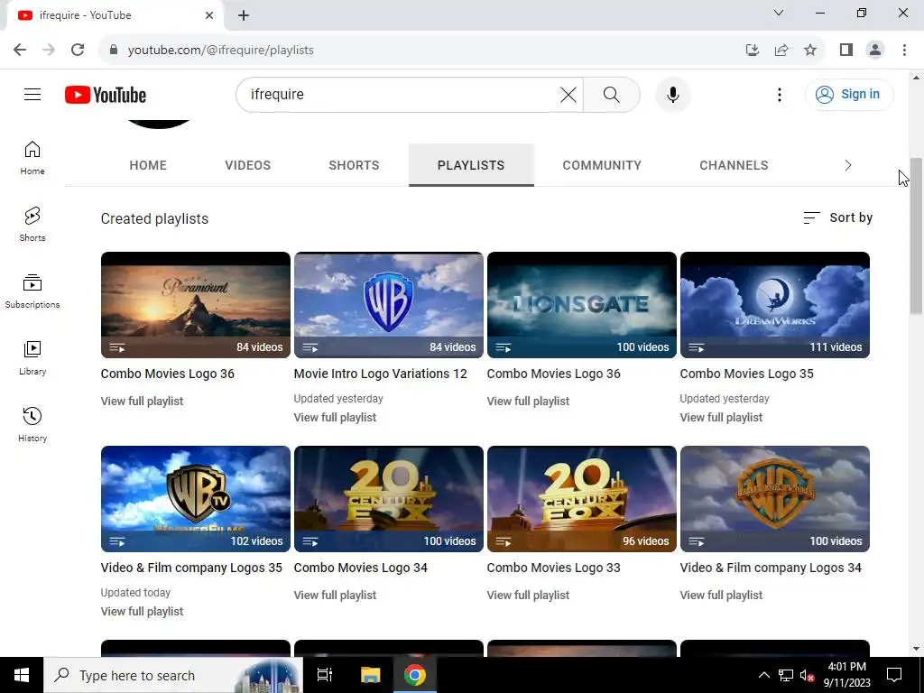Switch to the HOME channel tab
The width and height of the screenshot is (924, 693).
148,166
